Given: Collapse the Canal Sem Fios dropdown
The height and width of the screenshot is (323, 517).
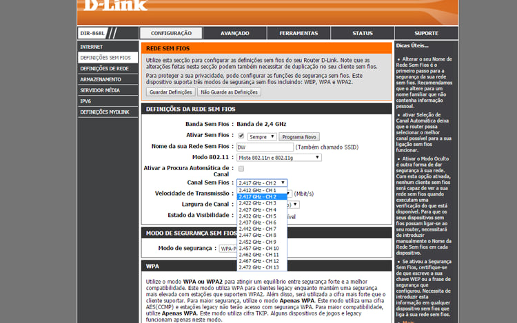Looking at the screenshot, I should click(x=262, y=183).
